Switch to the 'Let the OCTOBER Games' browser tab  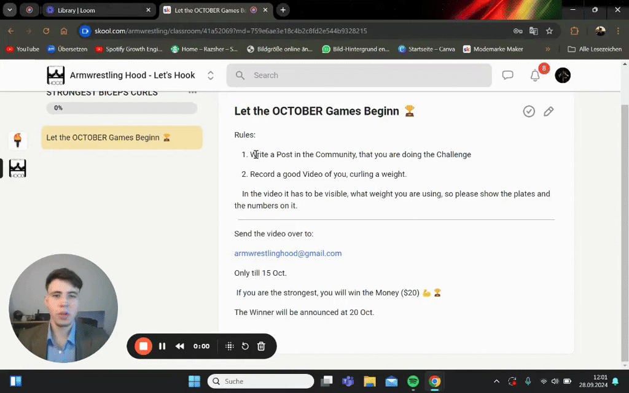(210, 10)
